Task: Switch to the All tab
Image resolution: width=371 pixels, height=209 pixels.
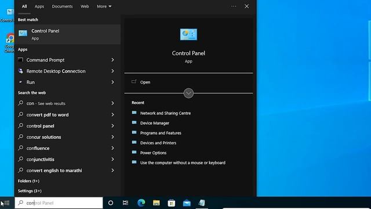Action: point(24,6)
